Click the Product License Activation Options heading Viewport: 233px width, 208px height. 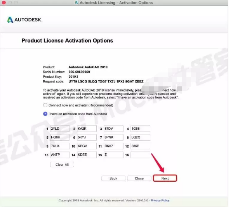(67, 41)
